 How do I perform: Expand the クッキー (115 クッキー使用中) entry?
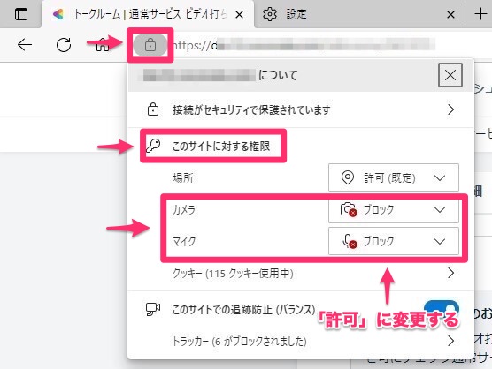(x=313, y=273)
